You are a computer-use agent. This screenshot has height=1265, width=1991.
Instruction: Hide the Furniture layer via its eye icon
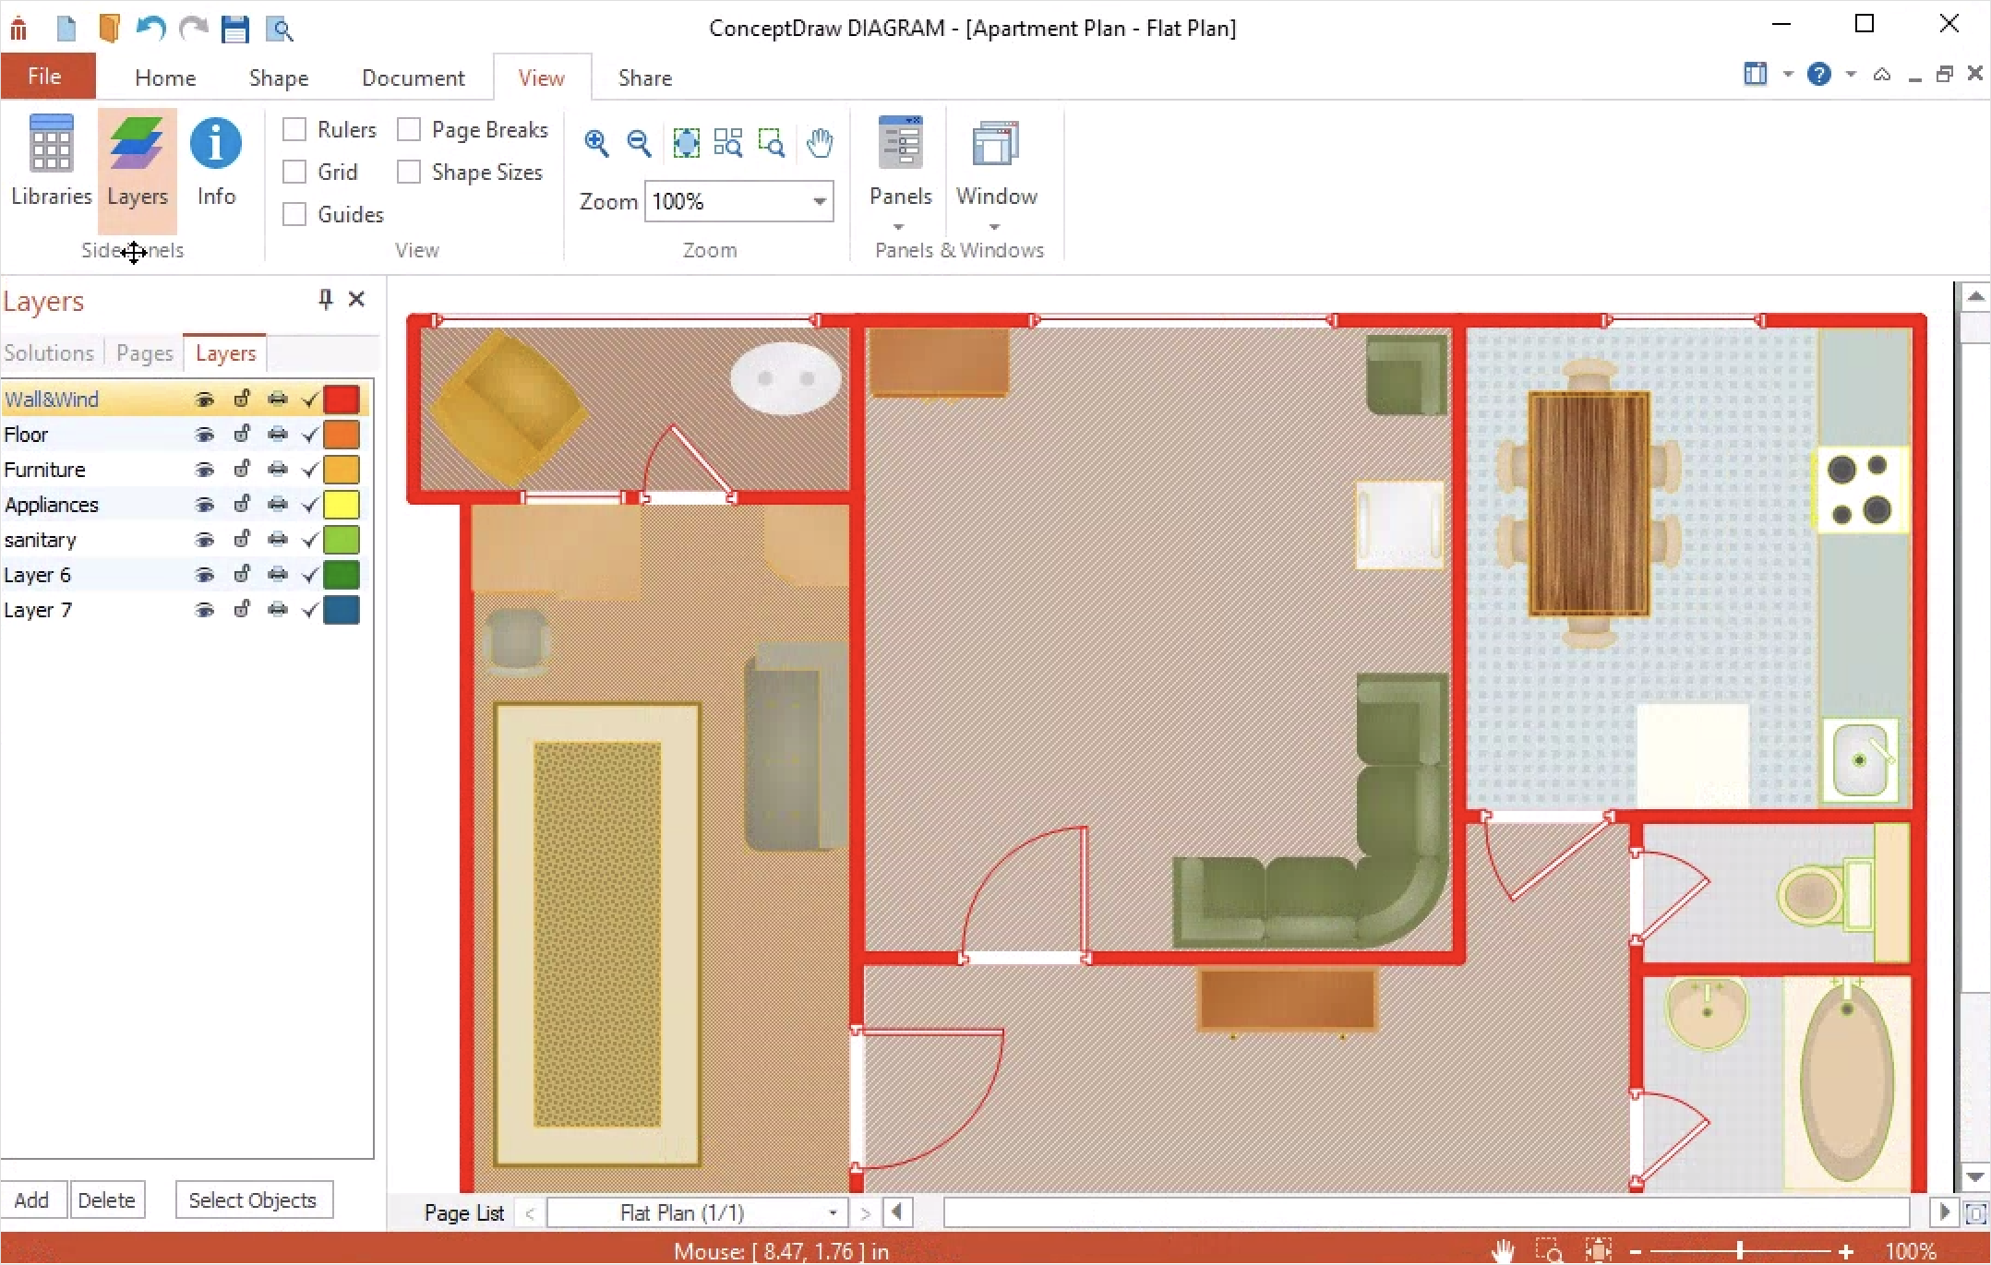(x=205, y=470)
